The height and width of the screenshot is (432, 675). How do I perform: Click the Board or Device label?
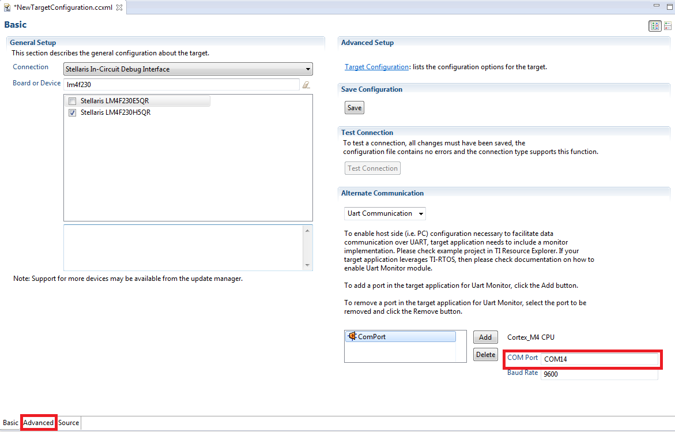tap(36, 82)
